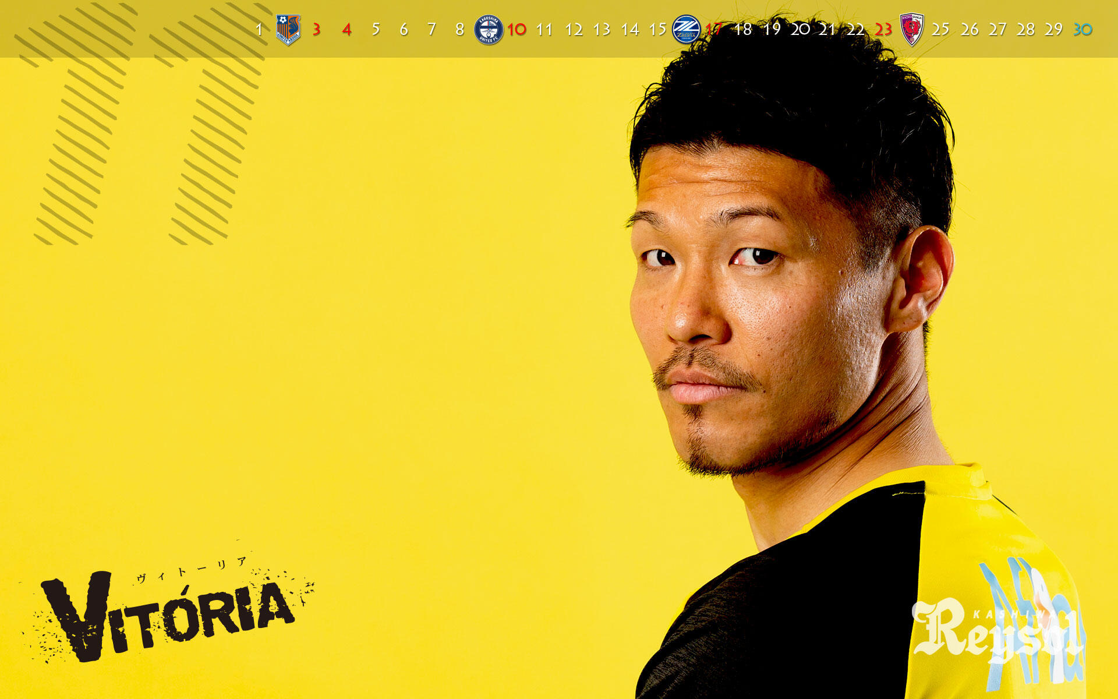Image resolution: width=1118 pixels, height=699 pixels.
Task: Select date 1 in the calendar strip
Action: (259, 29)
